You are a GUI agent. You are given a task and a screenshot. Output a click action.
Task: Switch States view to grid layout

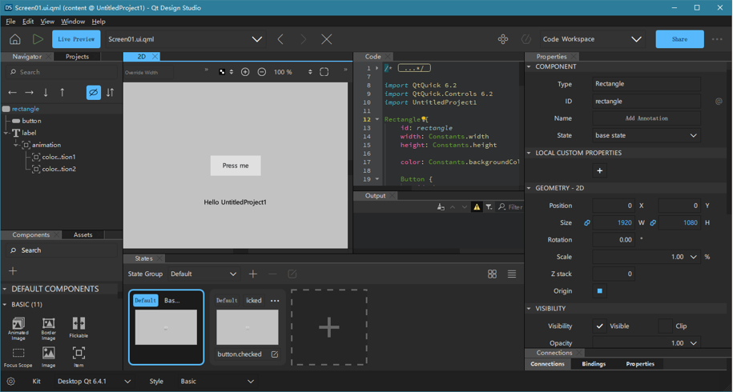(x=492, y=274)
